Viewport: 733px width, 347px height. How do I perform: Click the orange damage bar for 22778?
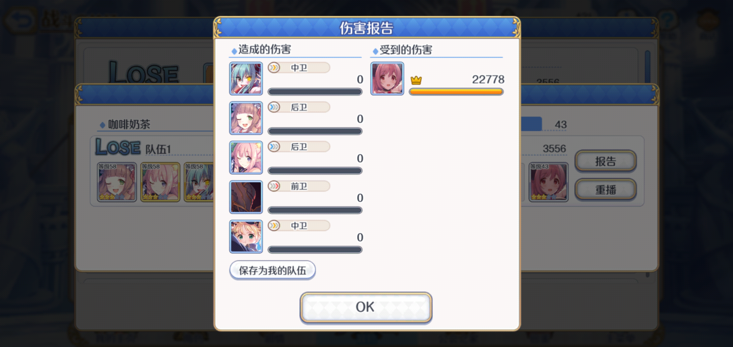tap(456, 92)
